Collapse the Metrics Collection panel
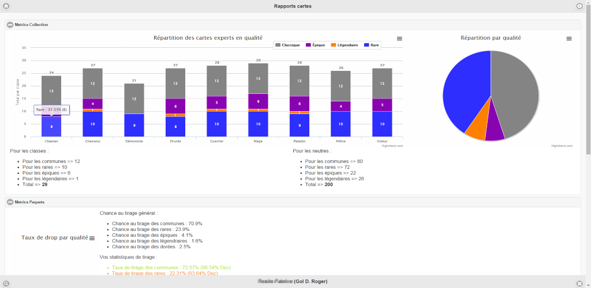The height and width of the screenshot is (288, 591). (10, 25)
